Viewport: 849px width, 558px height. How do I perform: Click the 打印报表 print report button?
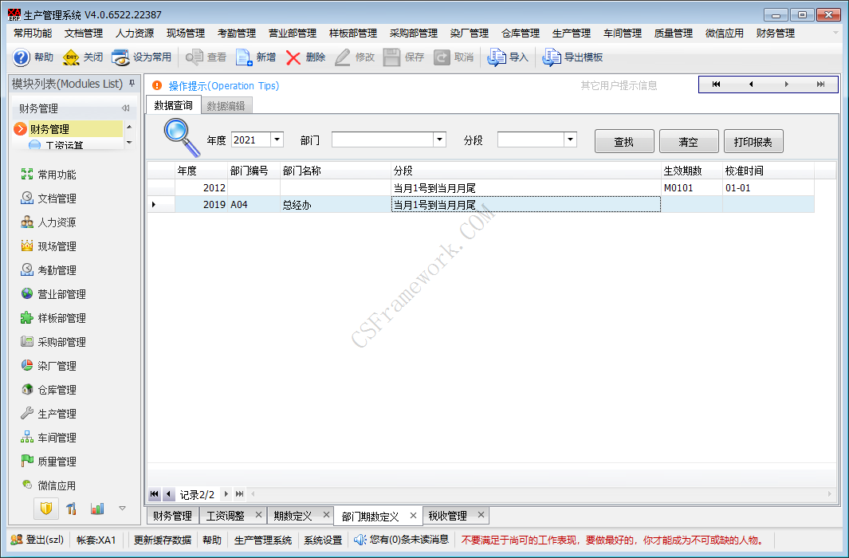(753, 141)
